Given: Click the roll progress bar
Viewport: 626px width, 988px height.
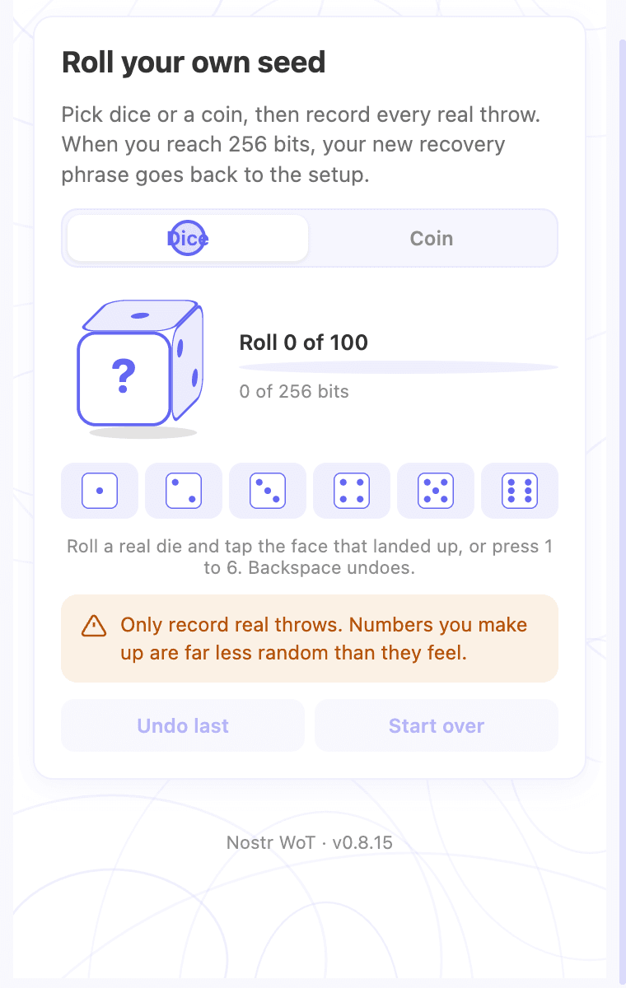Looking at the screenshot, I should pos(399,367).
